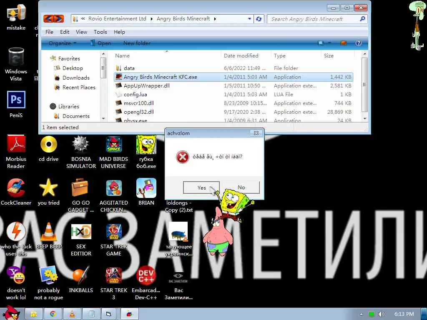Open the тацующее украинск file icon
The width and height of the screenshot is (427, 320).
tap(178, 239)
